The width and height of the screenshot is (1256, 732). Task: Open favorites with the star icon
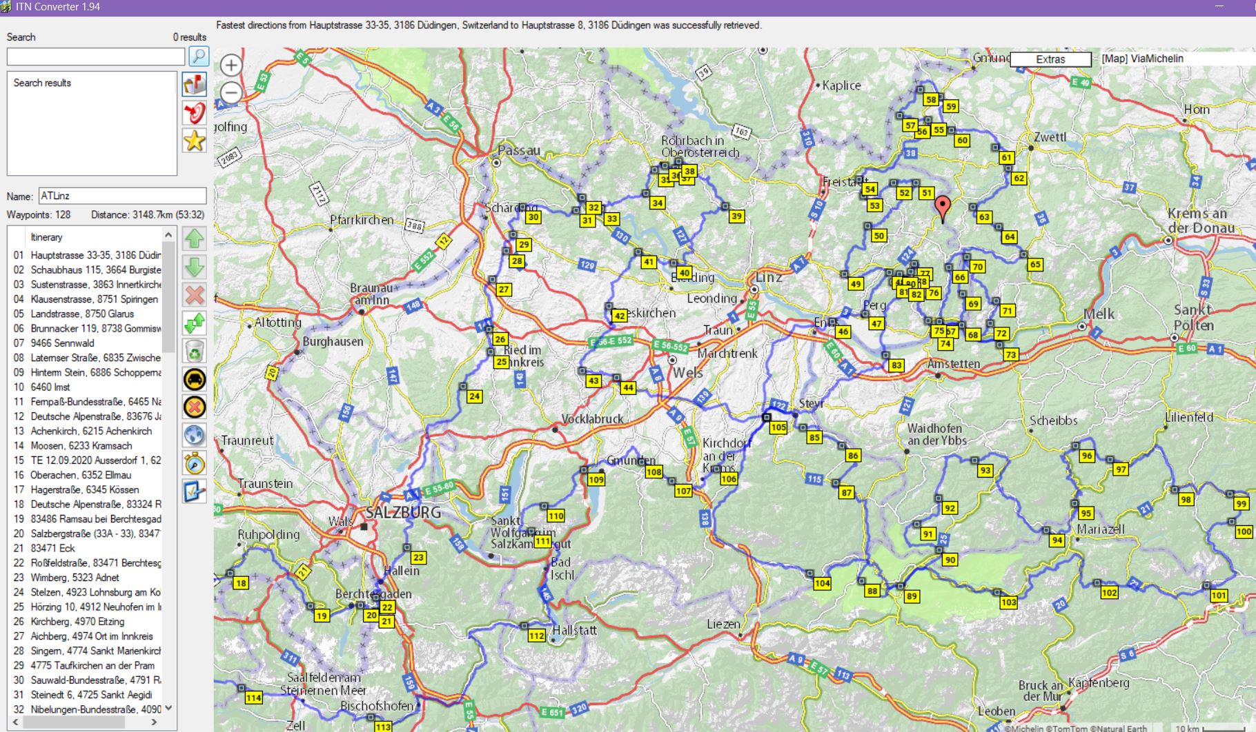(195, 141)
